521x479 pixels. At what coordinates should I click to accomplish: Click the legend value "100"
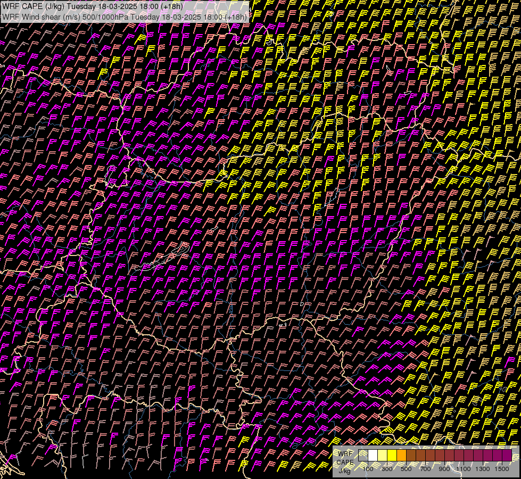368,469
